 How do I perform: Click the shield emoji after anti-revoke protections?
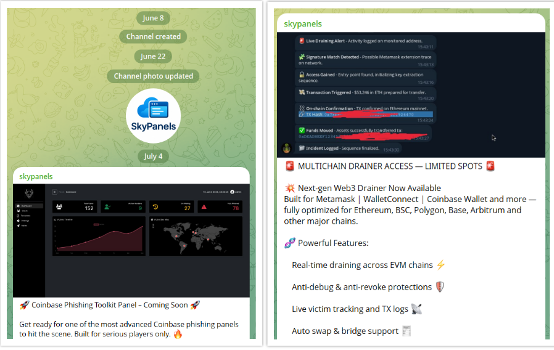point(439,287)
